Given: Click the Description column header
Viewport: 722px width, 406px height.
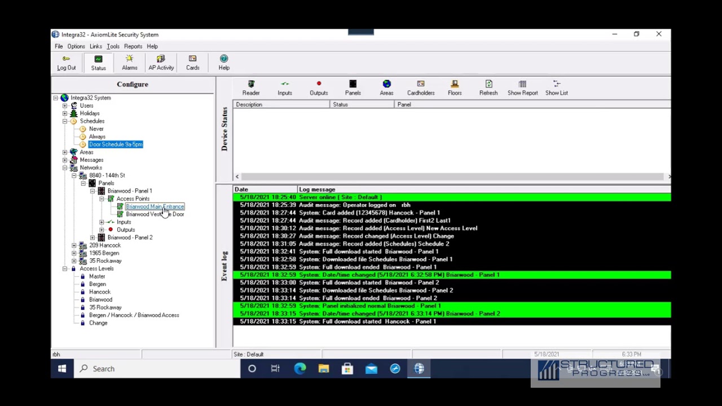Looking at the screenshot, I should (x=282, y=105).
